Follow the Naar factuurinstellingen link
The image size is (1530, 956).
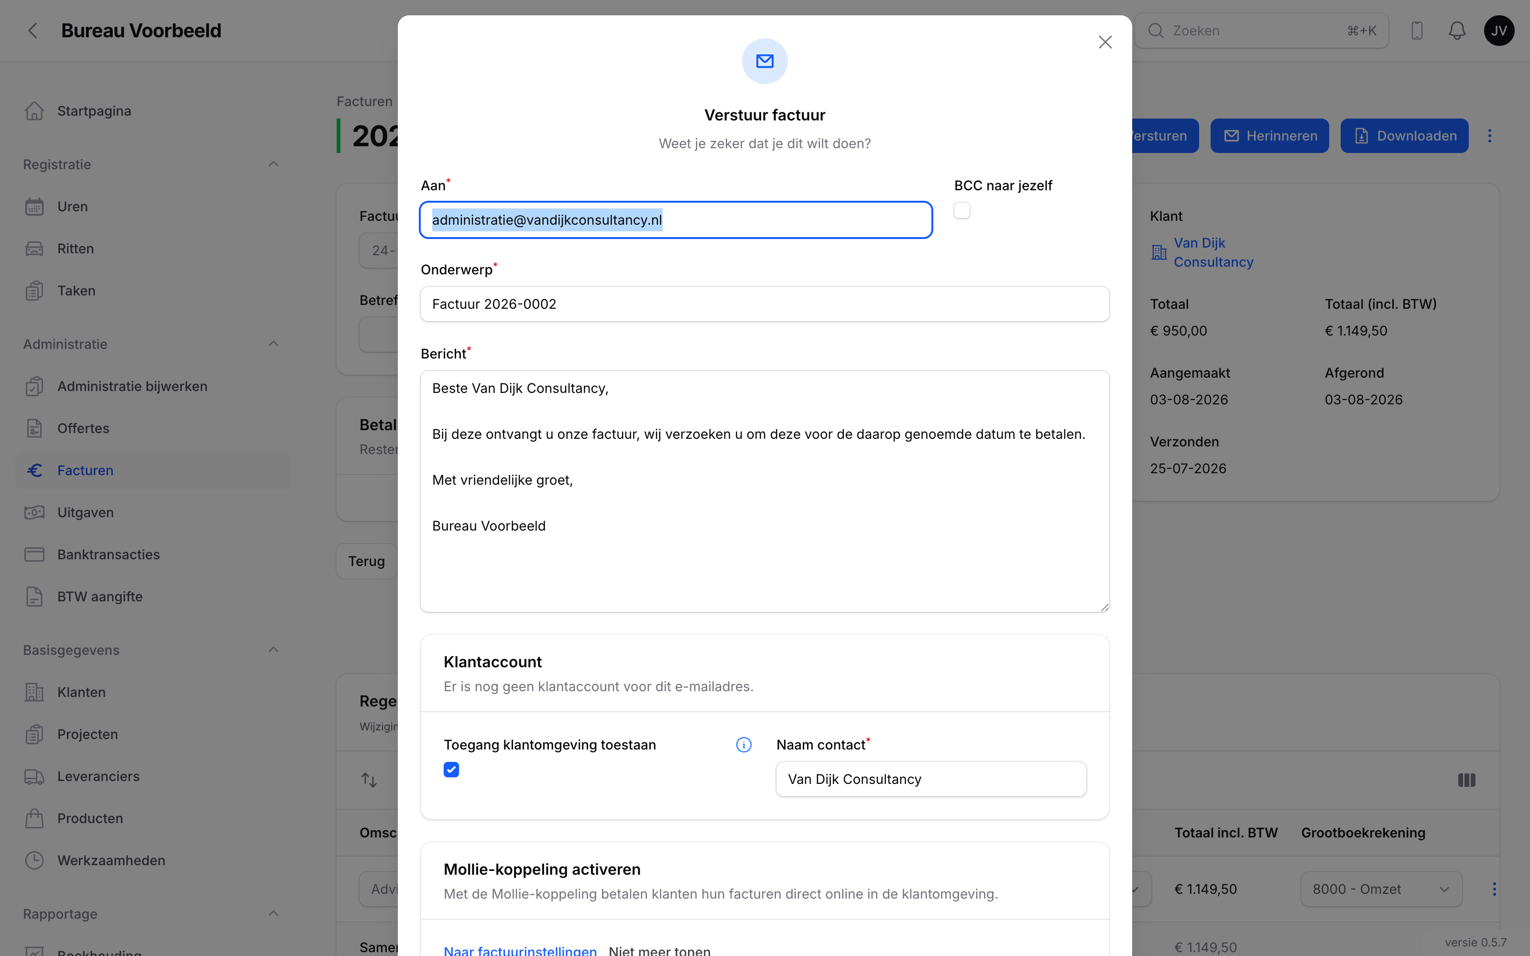click(520, 950)
